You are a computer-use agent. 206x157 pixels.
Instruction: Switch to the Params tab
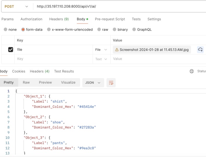7,19
